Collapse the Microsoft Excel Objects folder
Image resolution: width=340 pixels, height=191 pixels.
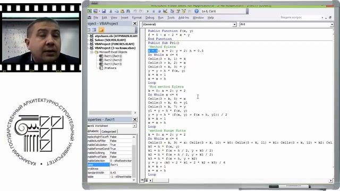[x=92, y=52]
